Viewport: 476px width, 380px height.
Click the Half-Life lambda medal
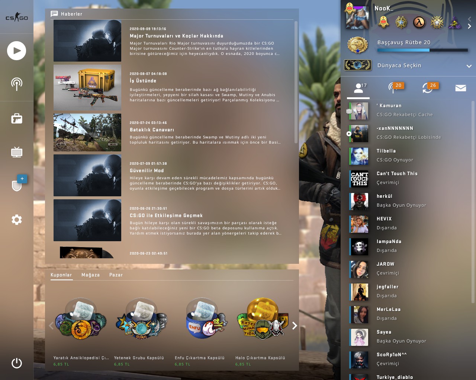pyautogui.click(x=419, y=22)
